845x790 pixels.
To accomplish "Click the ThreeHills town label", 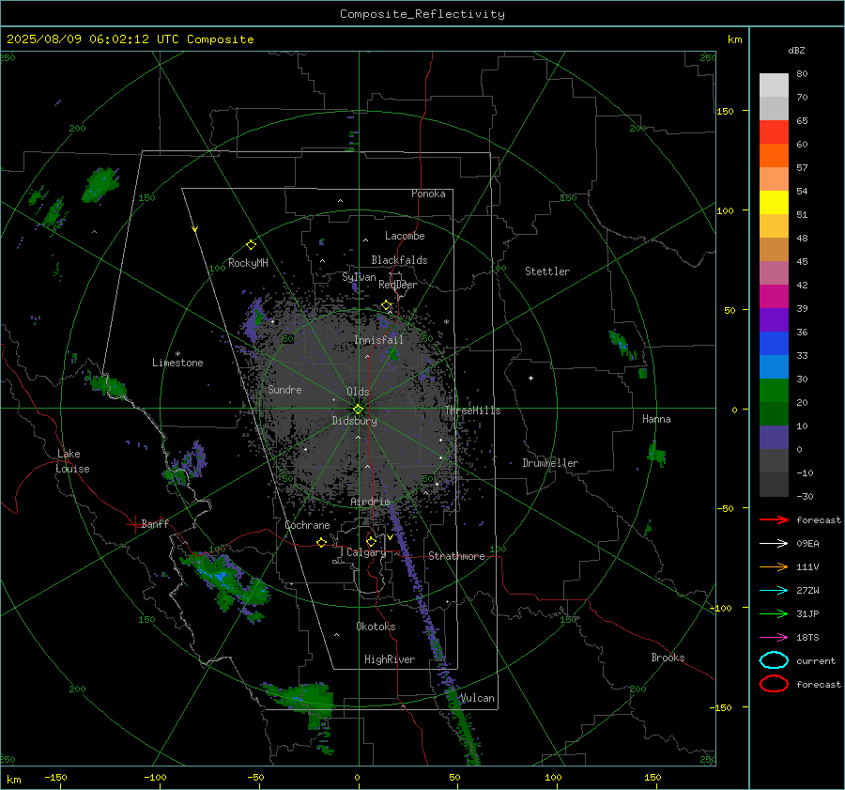I will [x=472, y=410].
